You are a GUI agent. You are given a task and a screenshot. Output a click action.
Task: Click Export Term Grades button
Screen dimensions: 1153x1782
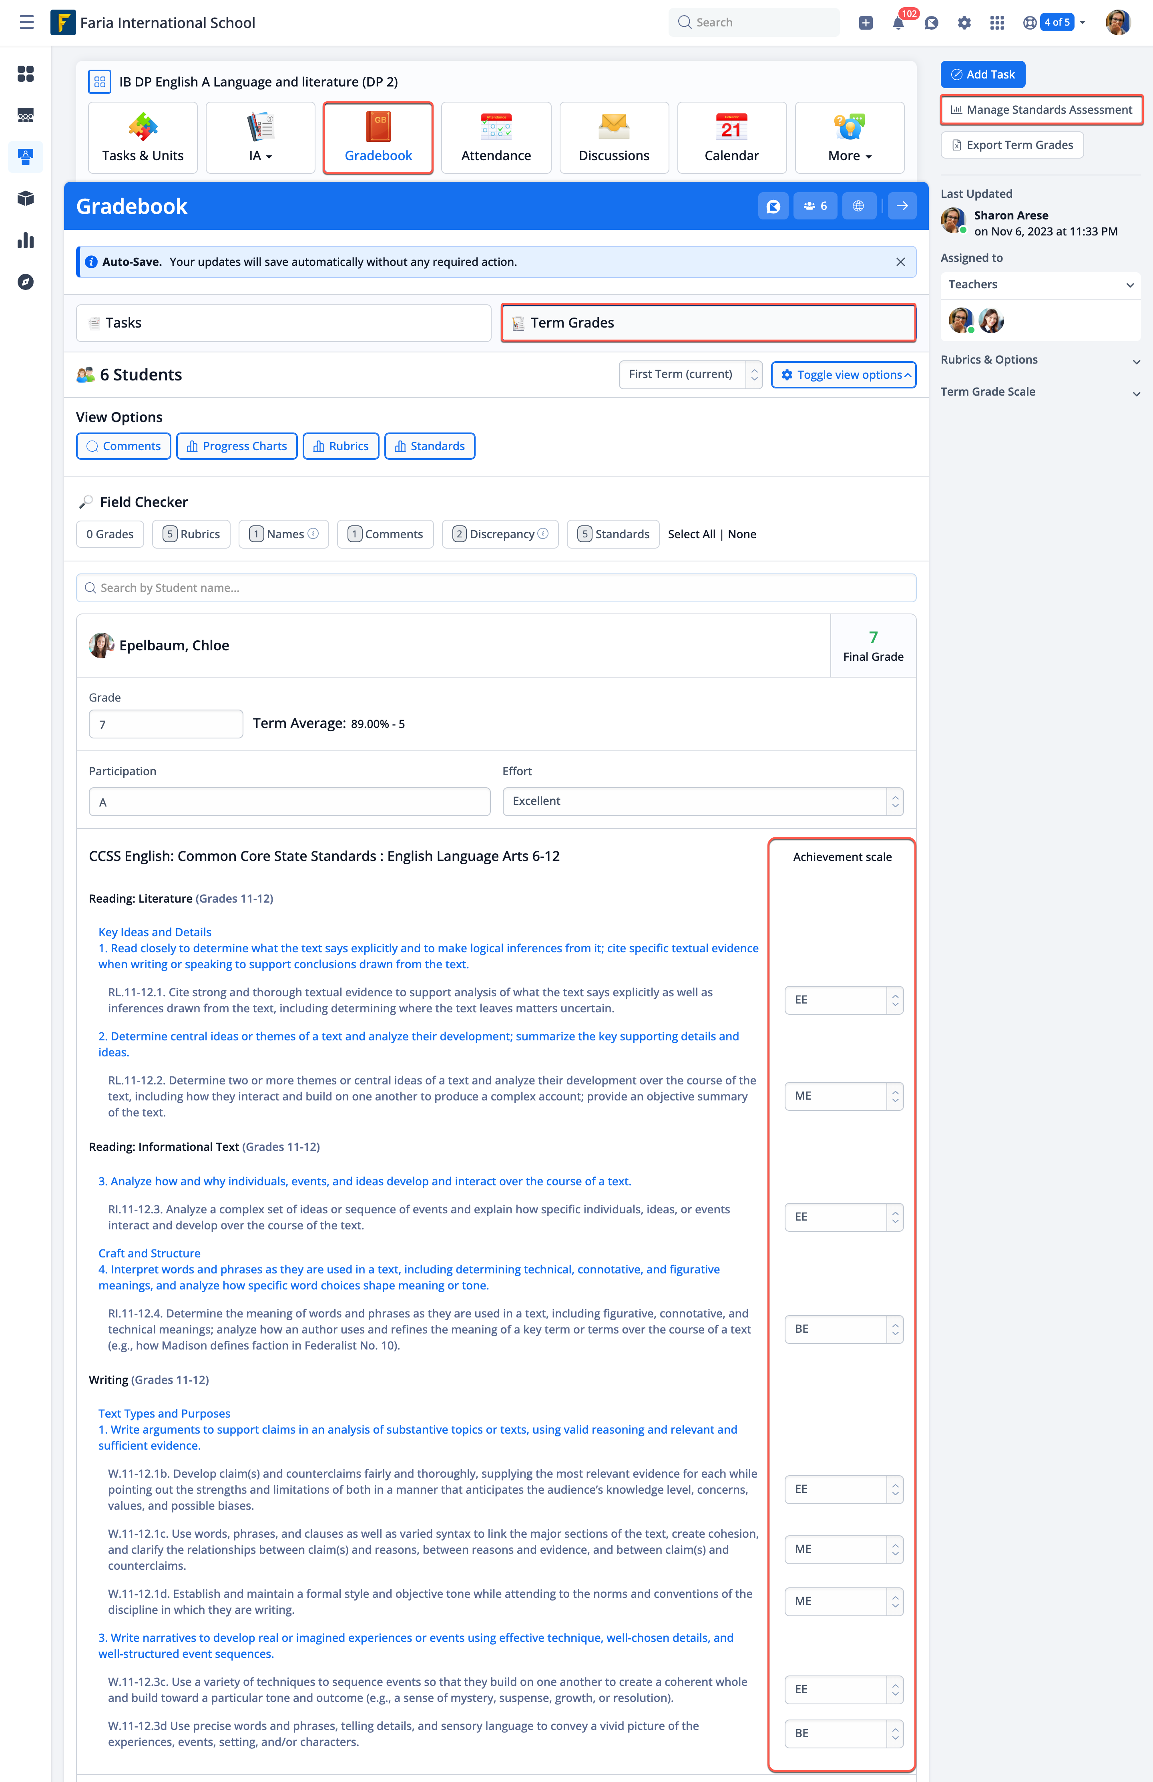1012,145
